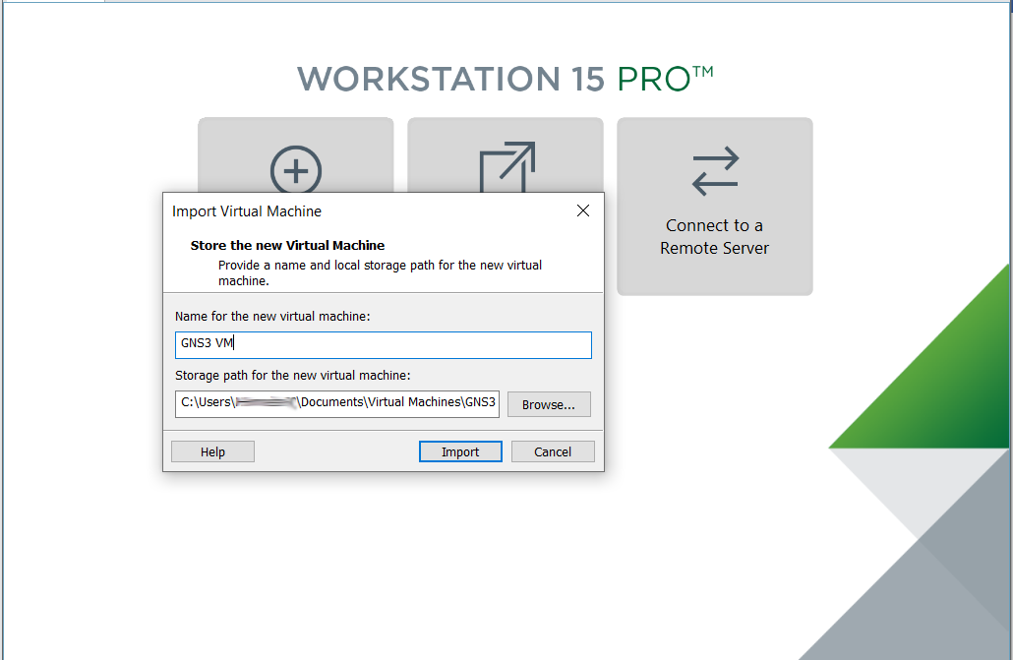
Task: Focus the virtual machine name field
Action: pos(384,345)
